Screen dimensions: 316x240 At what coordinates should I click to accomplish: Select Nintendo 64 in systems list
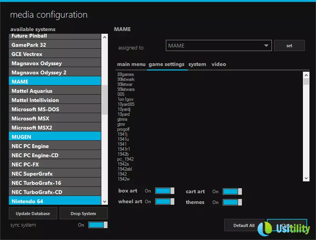click(x=55, y=201)
